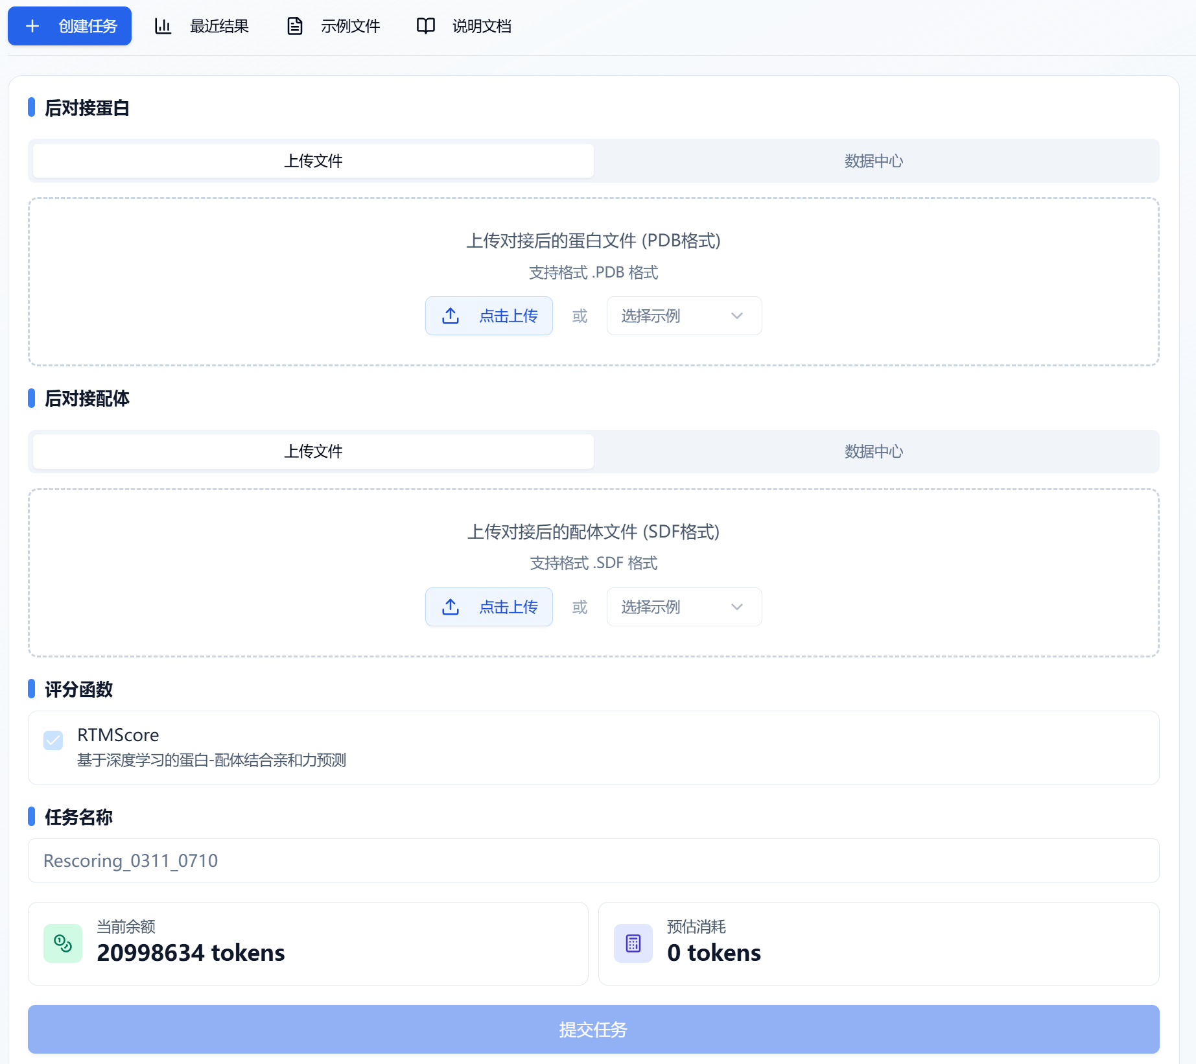The height and width of the screenshot is (1064, 1196).
Task: Select 上传文件 tab under 后对接配体
Action: coord(313,451)
